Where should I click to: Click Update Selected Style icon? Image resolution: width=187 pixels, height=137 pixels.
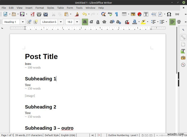coord(29,22)
